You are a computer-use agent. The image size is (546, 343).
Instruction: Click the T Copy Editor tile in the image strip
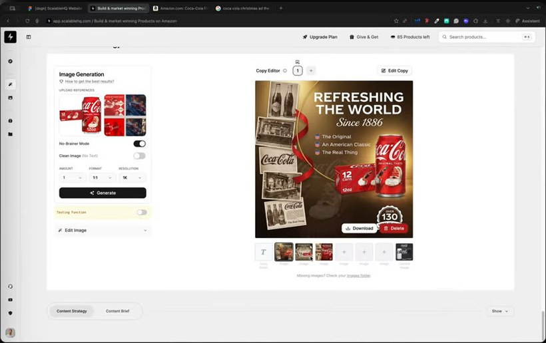(263, 252)
